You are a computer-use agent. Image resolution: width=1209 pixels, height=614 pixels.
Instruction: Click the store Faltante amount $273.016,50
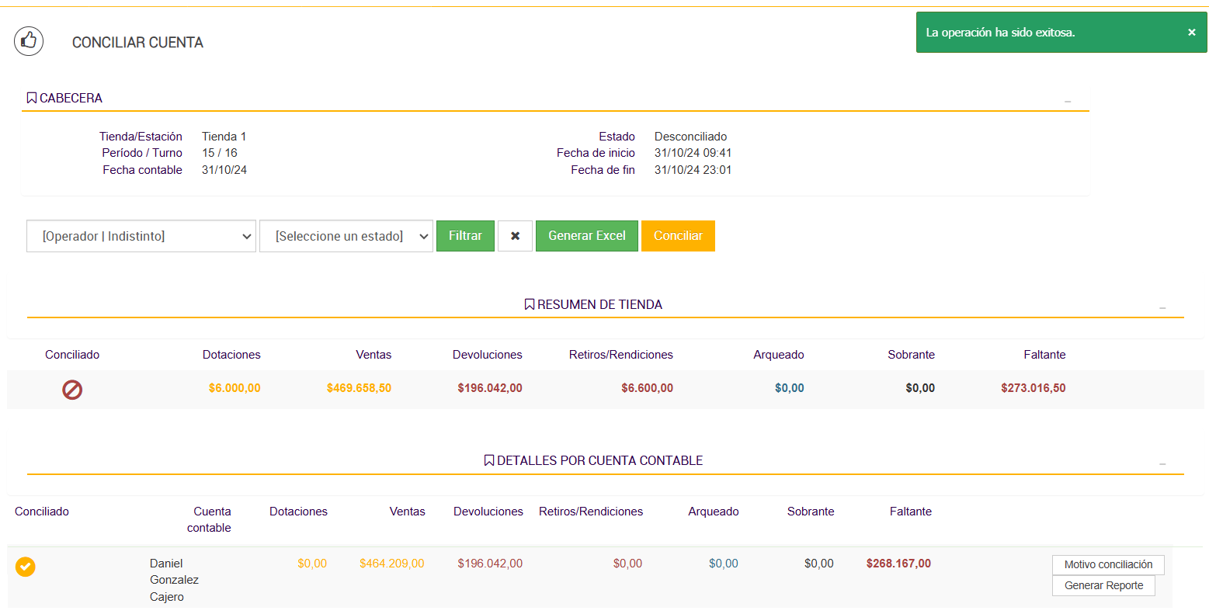1033,388
